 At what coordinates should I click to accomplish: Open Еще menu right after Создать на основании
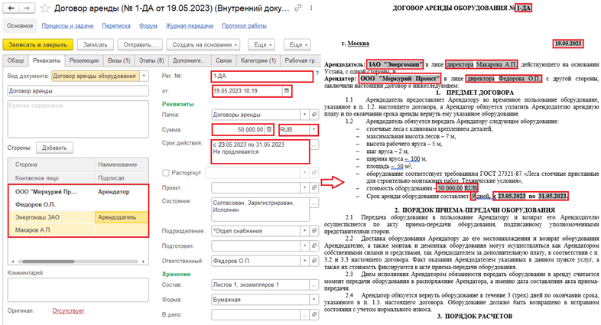click(262, 44)
